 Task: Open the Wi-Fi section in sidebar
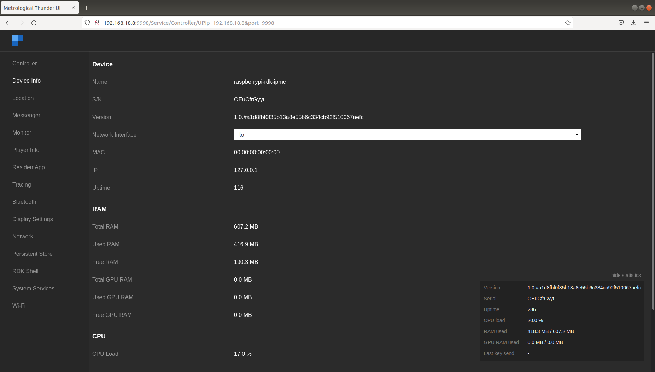pyautogui.click(x=19, y=306)
